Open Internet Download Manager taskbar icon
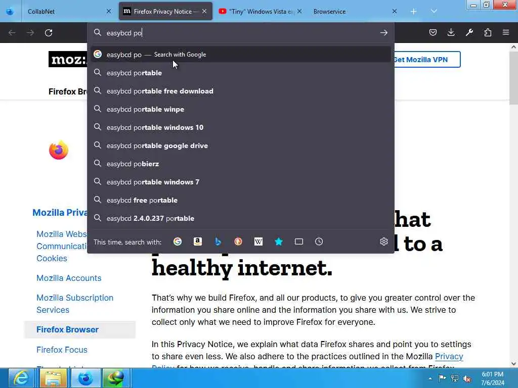Image resolution: width=518 pixels, height=388 pixels. pos(115,378)
